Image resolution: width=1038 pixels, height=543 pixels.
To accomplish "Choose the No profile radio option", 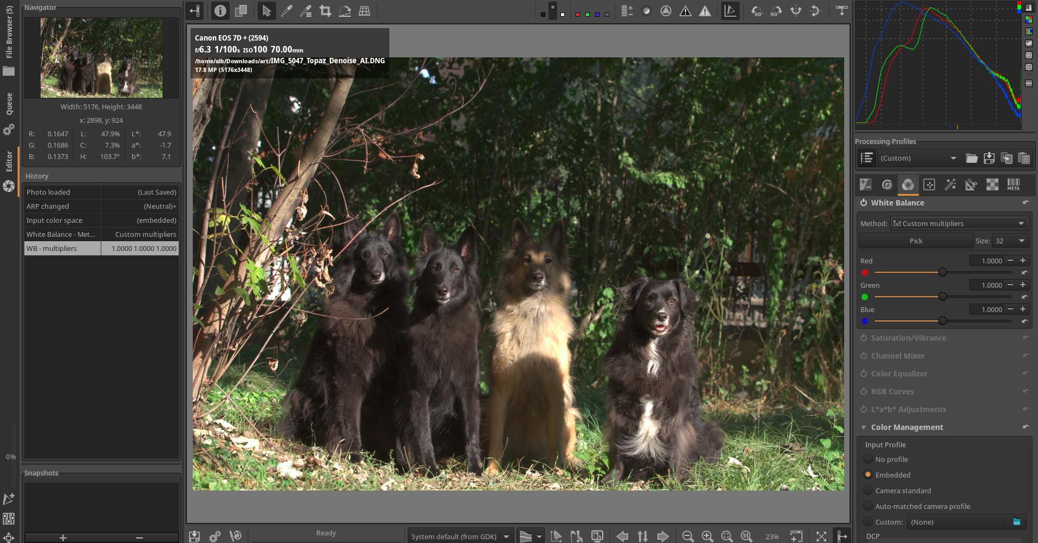I will [868, 459].
